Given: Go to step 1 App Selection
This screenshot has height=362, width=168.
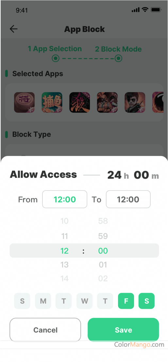Looking at the screenshot, I should coord(55,49).
